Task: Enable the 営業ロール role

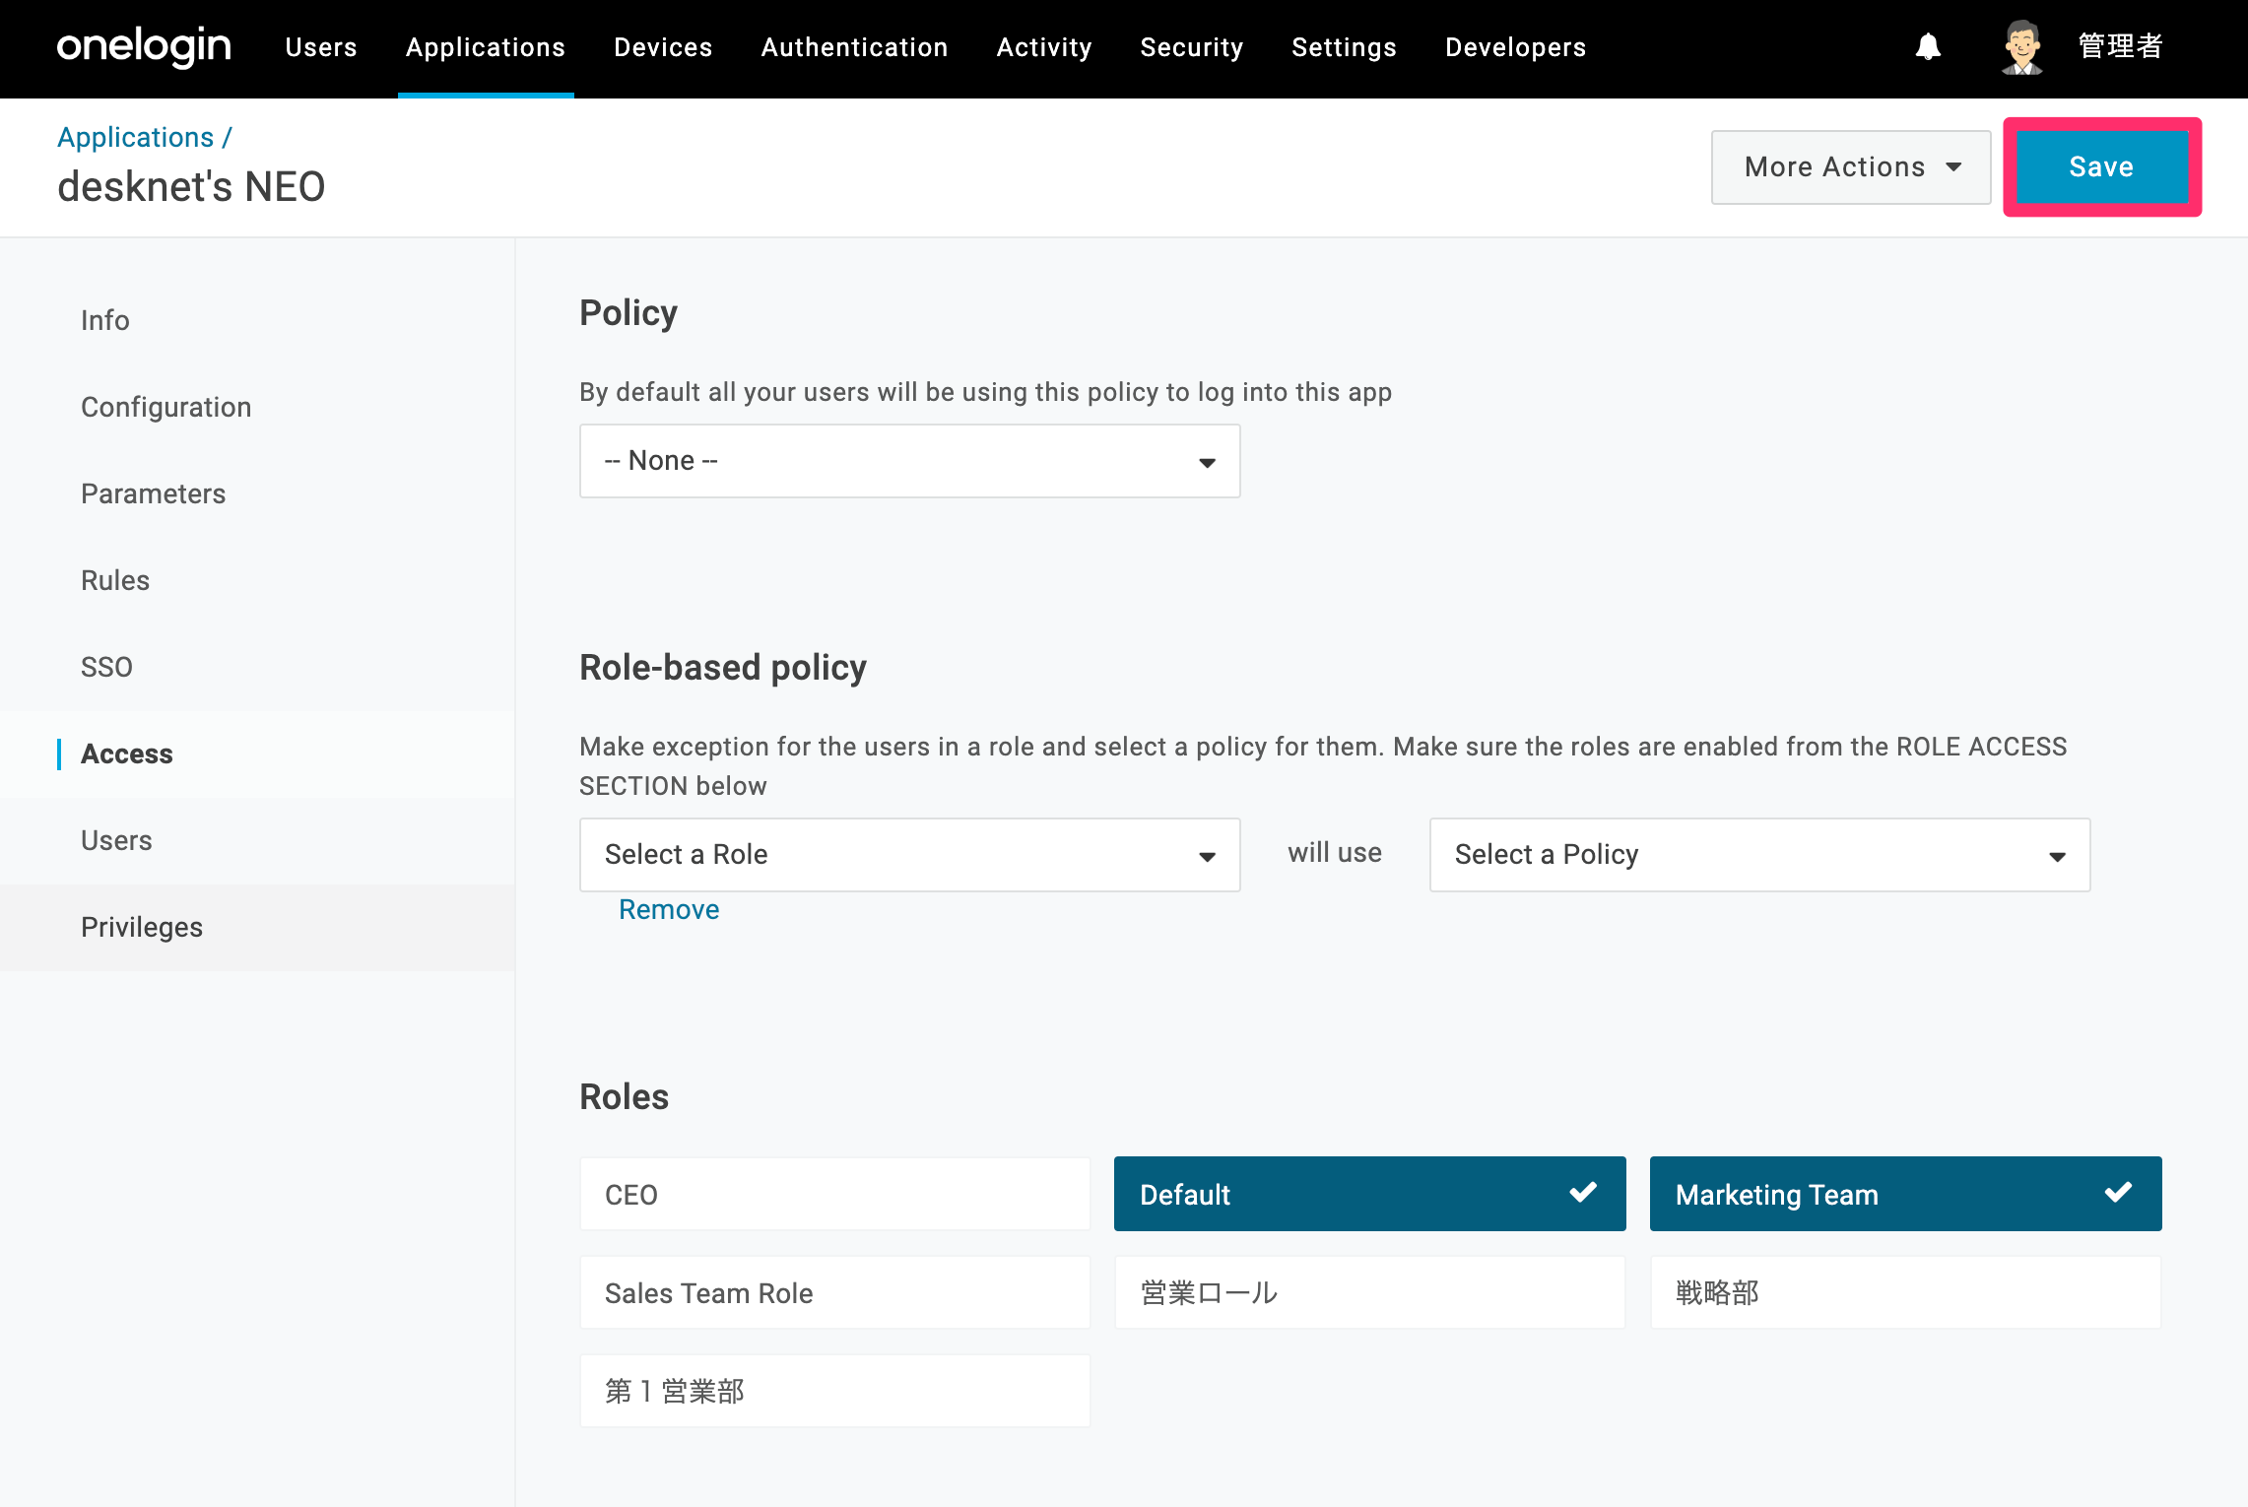Action: point(1369,1292)
